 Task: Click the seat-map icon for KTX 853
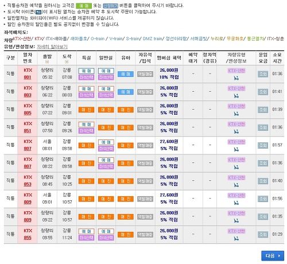236,185
